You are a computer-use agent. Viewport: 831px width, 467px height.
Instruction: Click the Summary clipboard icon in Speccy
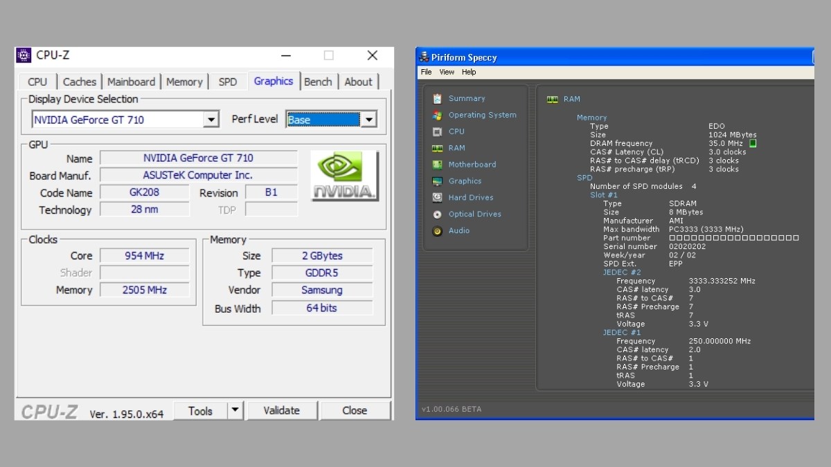tap(437, 98)
